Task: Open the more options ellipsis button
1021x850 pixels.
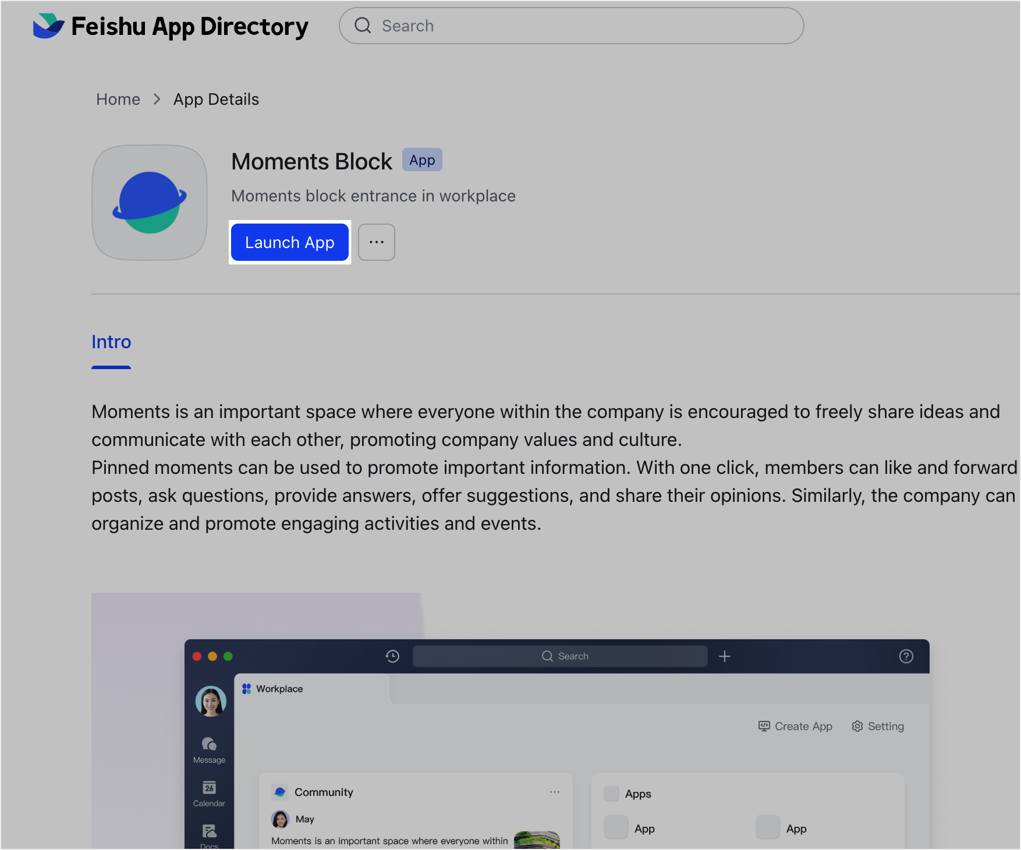Action: pyautogui.click(x=377, y=242)
